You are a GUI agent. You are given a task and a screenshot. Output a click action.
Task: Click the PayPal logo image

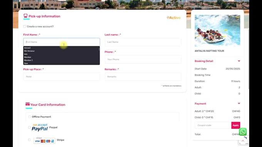40,127
